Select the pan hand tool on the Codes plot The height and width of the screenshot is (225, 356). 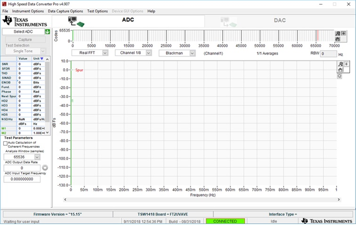click(x=338, y=39)
